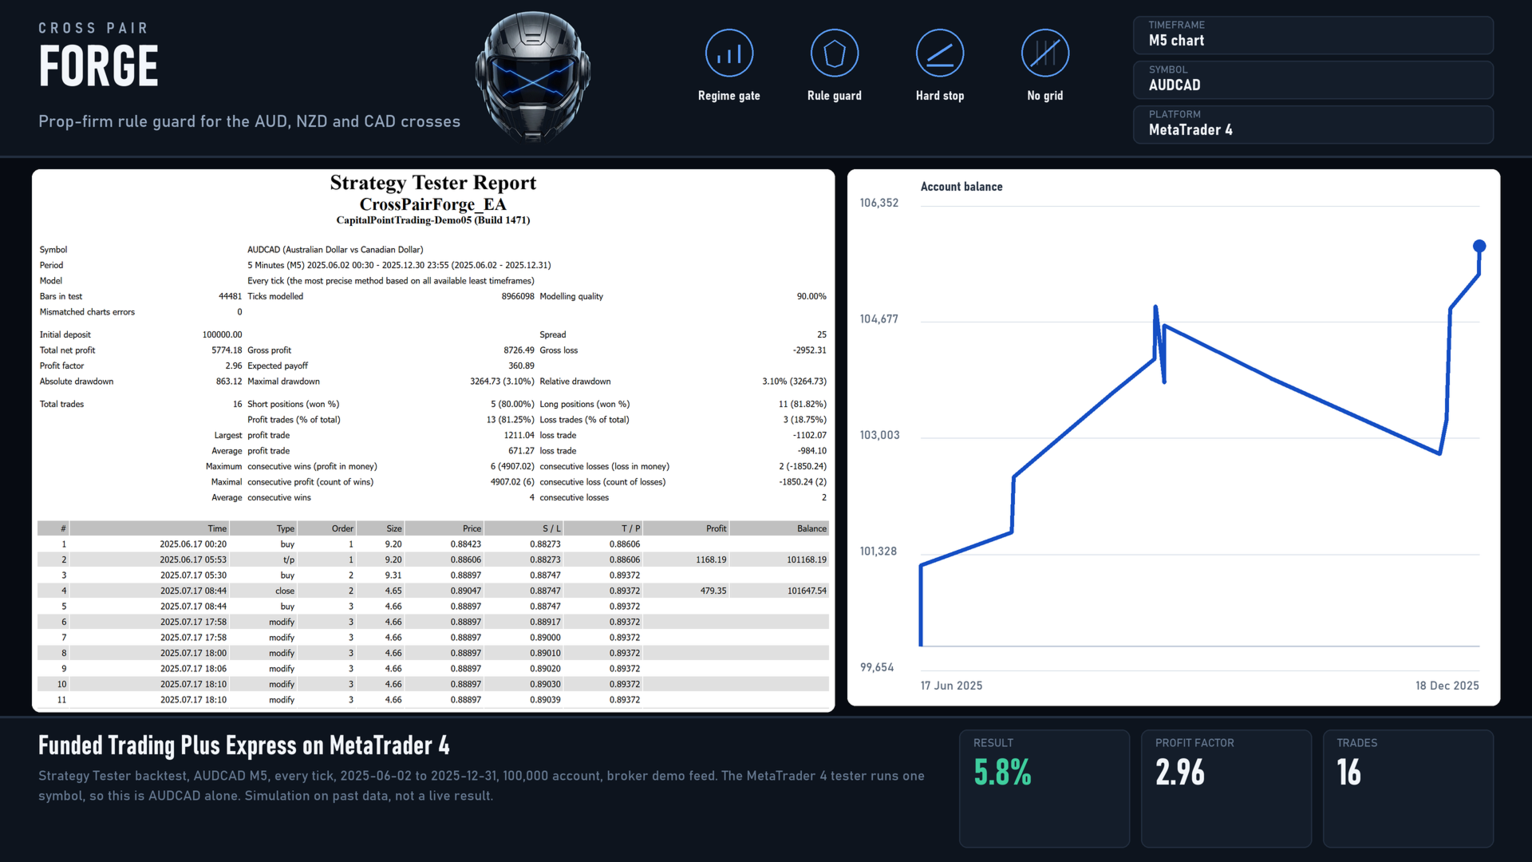Click the Rule guard shield icon

[x=834, y=53]
